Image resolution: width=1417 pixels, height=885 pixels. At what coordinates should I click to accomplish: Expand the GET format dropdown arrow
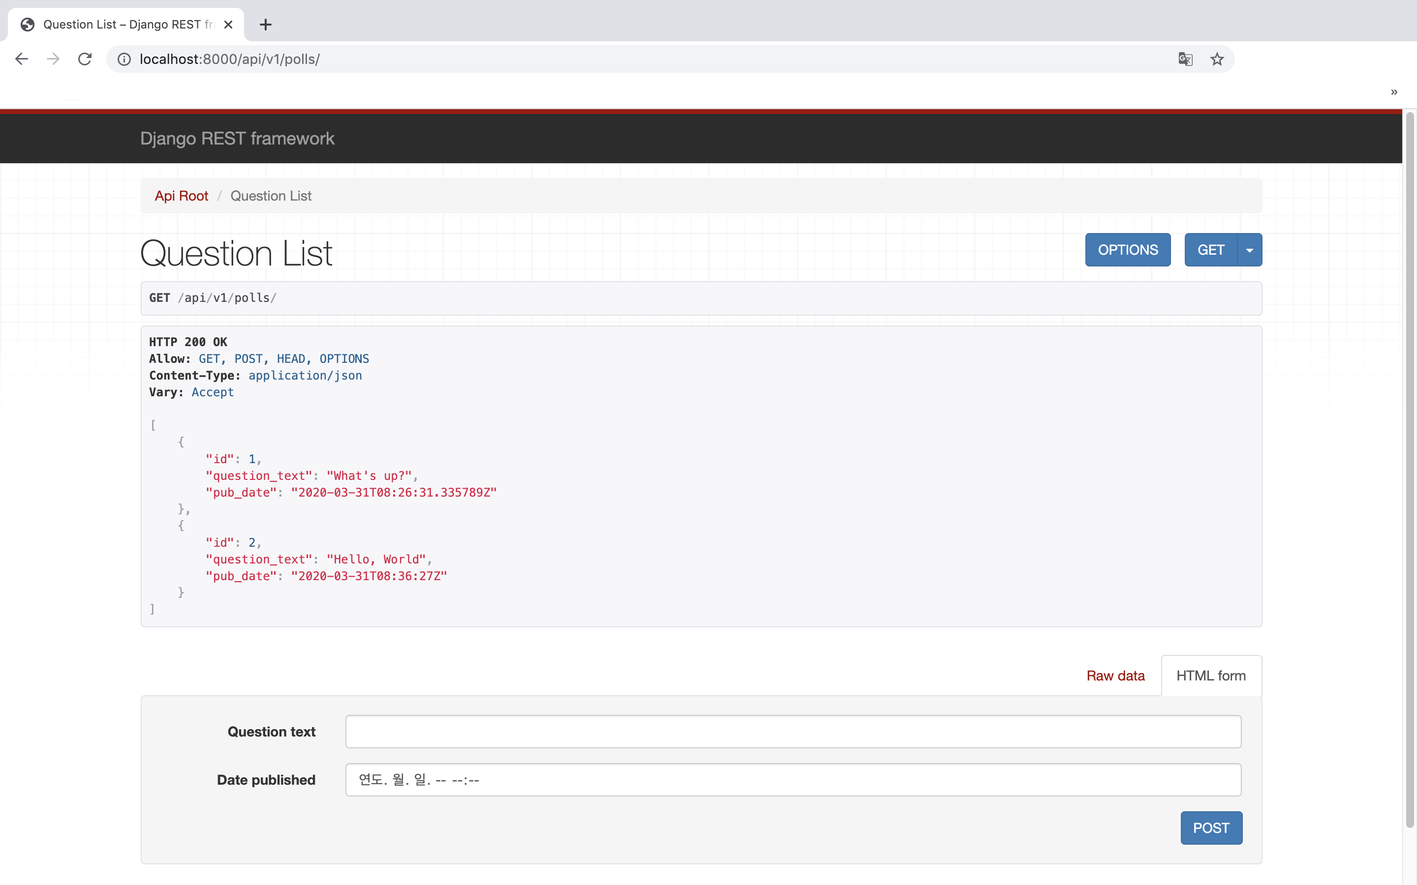tap(1250, 250)
